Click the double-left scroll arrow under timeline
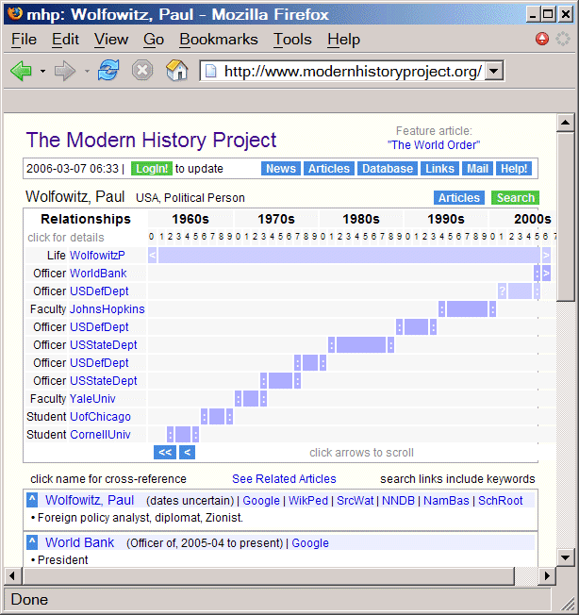 (165, 453)
